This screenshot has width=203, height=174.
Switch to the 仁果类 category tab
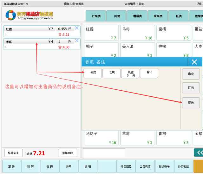95,16
